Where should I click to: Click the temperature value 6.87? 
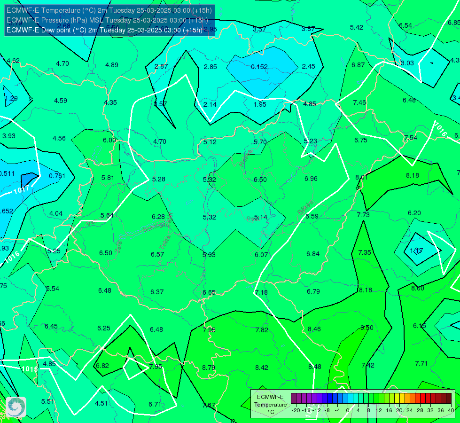358,65
